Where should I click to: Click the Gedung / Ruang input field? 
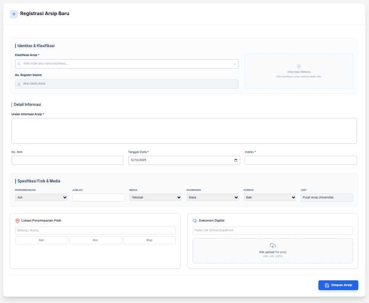click(95, 230)
